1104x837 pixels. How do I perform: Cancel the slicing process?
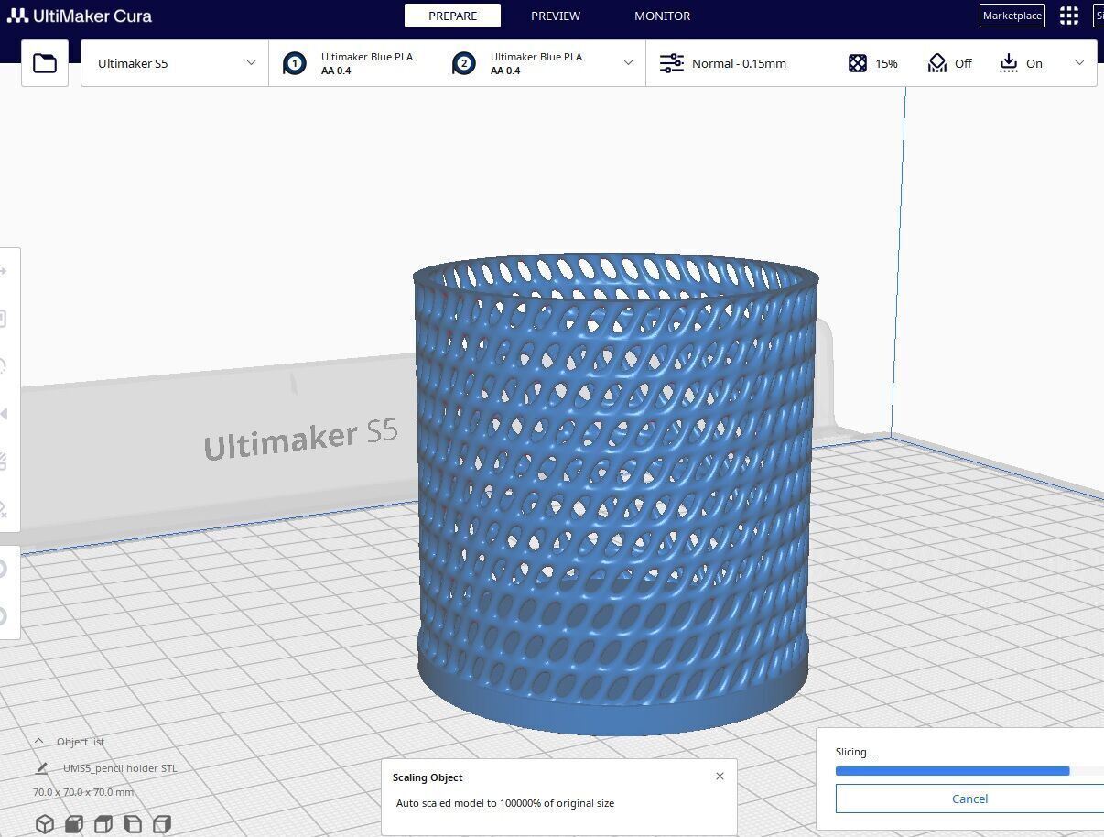969,799
